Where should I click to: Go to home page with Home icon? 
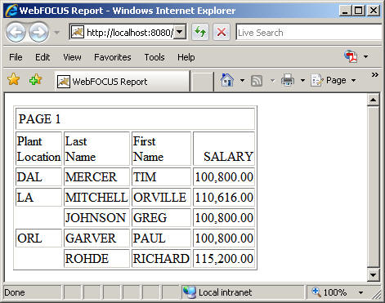pos(227,80)
